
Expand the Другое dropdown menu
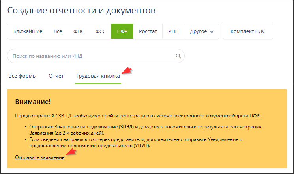pos(202,31)
